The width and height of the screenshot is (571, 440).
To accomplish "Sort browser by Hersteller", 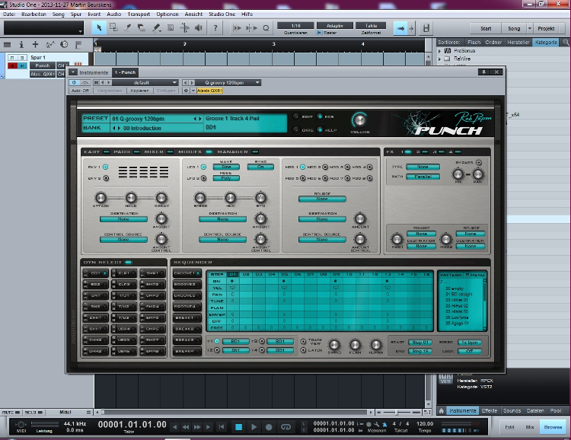I will pyautogui.click(x=518, y=43).
